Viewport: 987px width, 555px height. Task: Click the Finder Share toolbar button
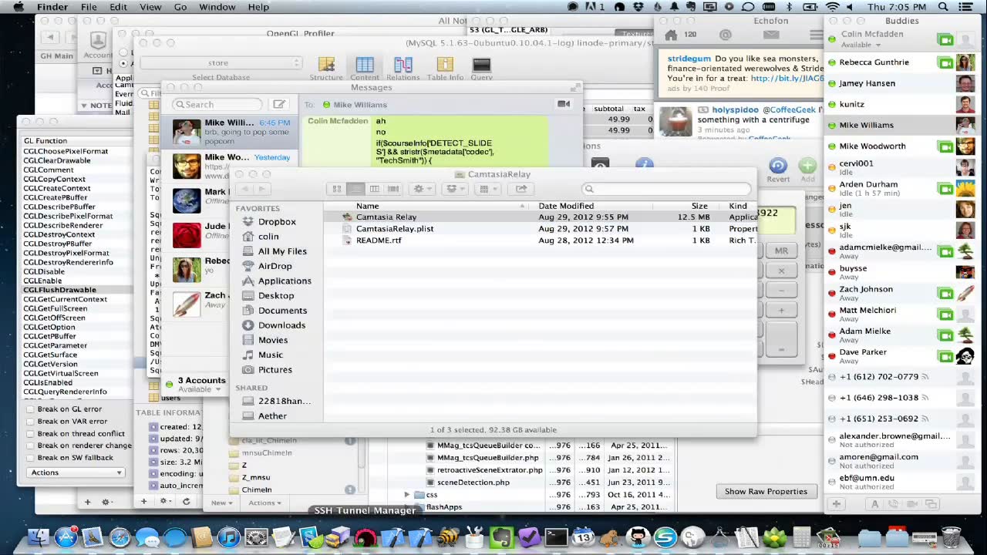coord(521,189)
